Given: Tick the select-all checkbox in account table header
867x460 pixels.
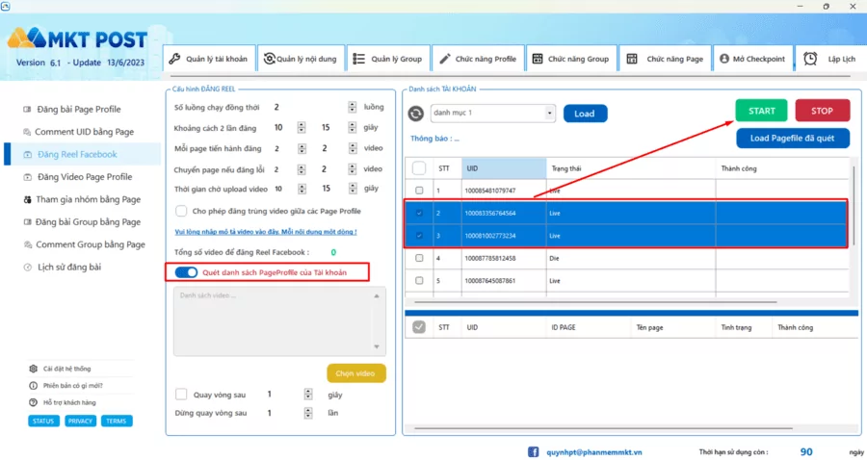Looking at the screenshot, I should [x=419, y=167].
